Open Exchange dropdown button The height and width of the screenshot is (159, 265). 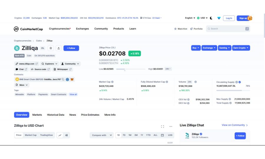209,48
